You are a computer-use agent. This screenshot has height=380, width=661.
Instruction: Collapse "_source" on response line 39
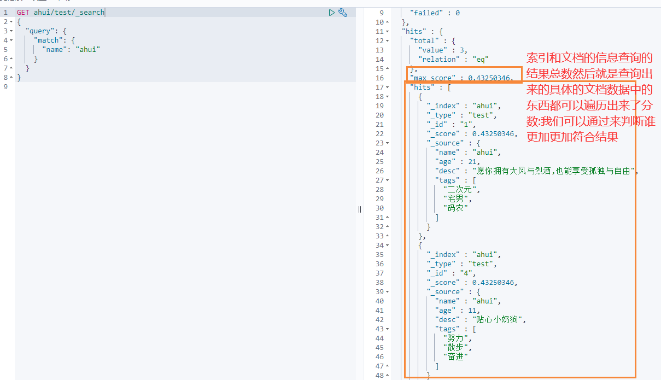pos(388,291)
